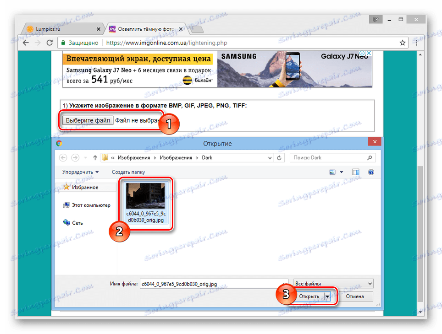The width and height of the screenshot is (442, 334).
Task: Open the Chrome three-dot menu
Action: pyautogui.click(x=417, y=43)
